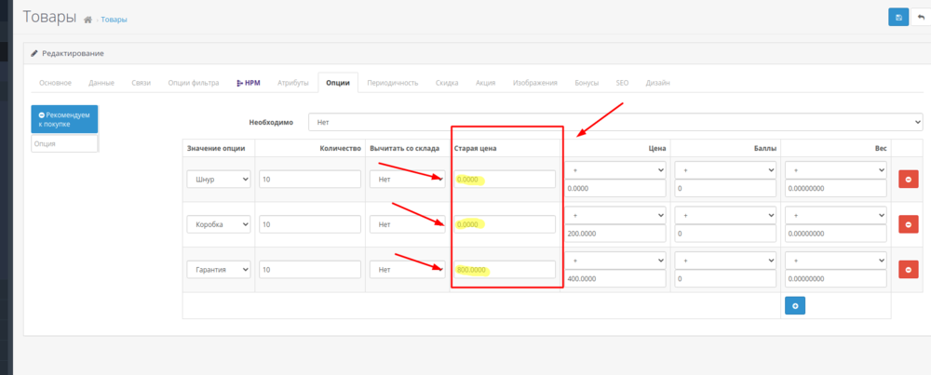
Task: Click the back arrow button at top right
Action: (921, 17)
